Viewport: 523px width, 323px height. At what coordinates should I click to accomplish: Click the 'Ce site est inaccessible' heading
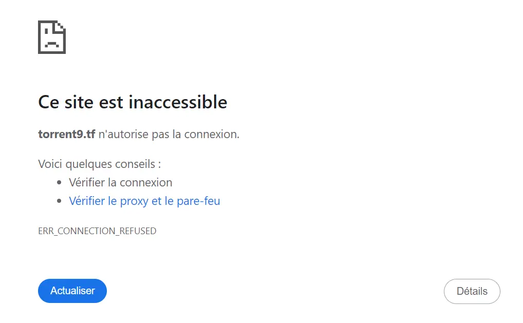tap(132, 102)
